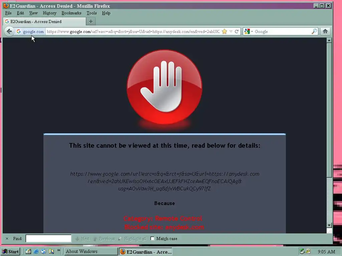Click the scrollbar down arrow
The width and height of the screenshot is (342, 256).
pyautogui.click(x=329, y=225)
